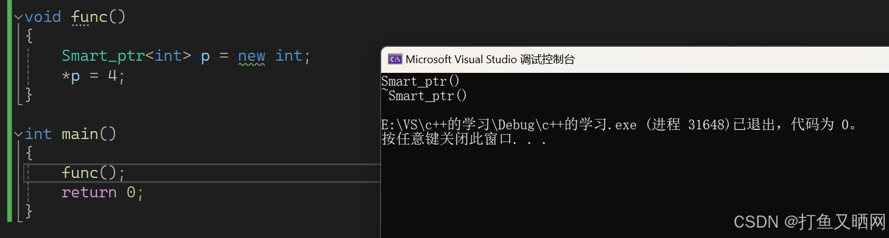Click the underlined new keyword
889x238 pixels.
(x=251, y=56)
